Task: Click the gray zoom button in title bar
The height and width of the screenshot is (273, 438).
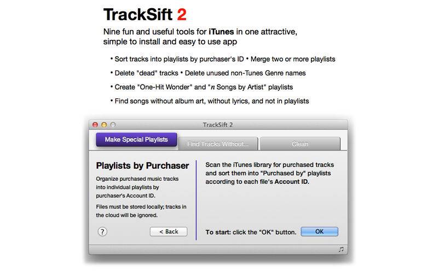Action: pos(113,125)
